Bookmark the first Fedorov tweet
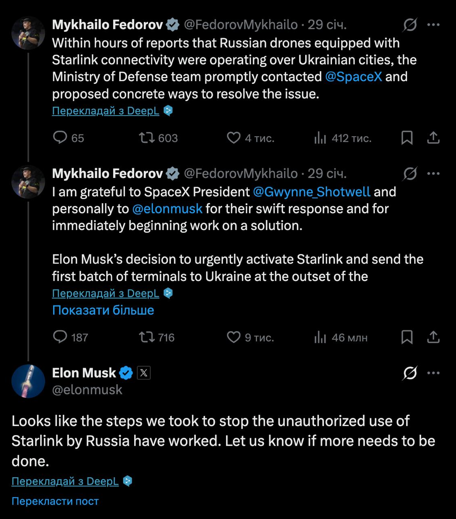Screen dimensions: 456x519 (407, 138)
